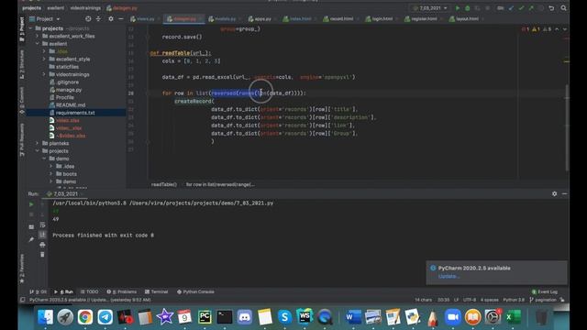Collapse the exellent folder
The image size is (587, 330).
point(37,44)
